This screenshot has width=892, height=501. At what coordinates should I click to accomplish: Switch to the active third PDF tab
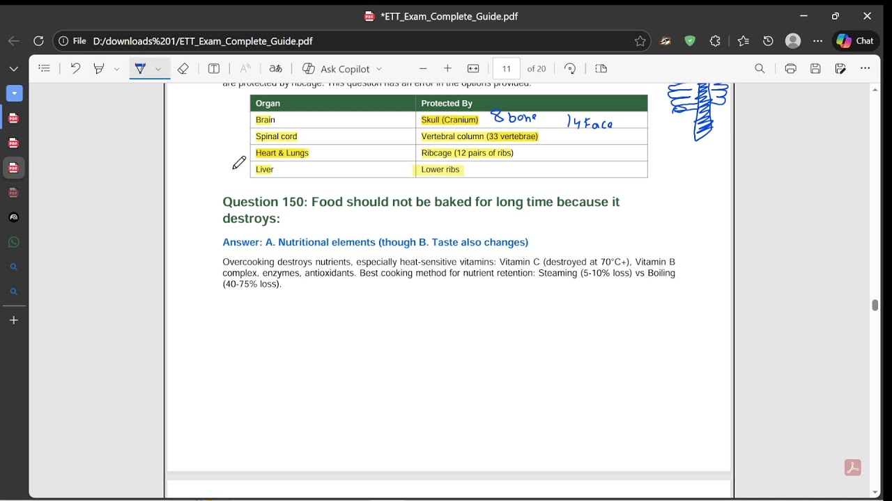point(14,168)
